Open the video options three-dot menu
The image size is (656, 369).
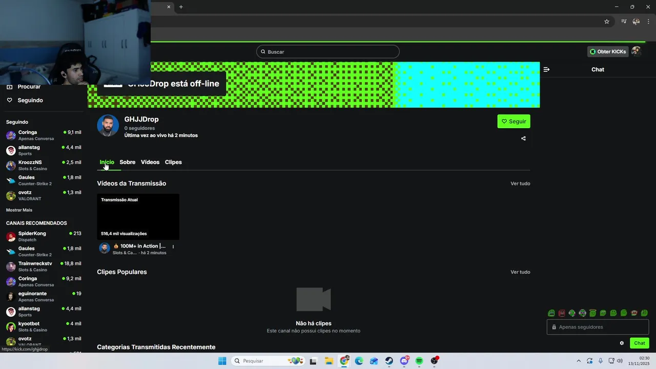(173, 247)
